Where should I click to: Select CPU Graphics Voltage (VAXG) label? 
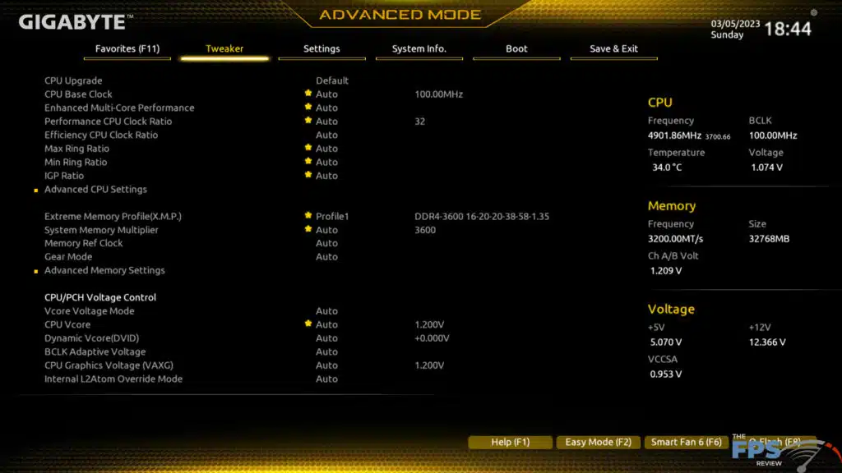tap(109, 365)
